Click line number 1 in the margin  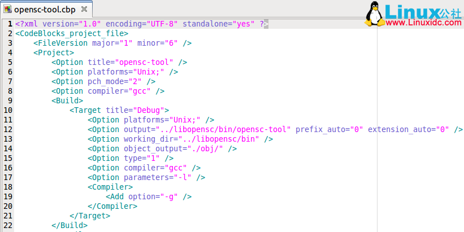pos(10,24)
